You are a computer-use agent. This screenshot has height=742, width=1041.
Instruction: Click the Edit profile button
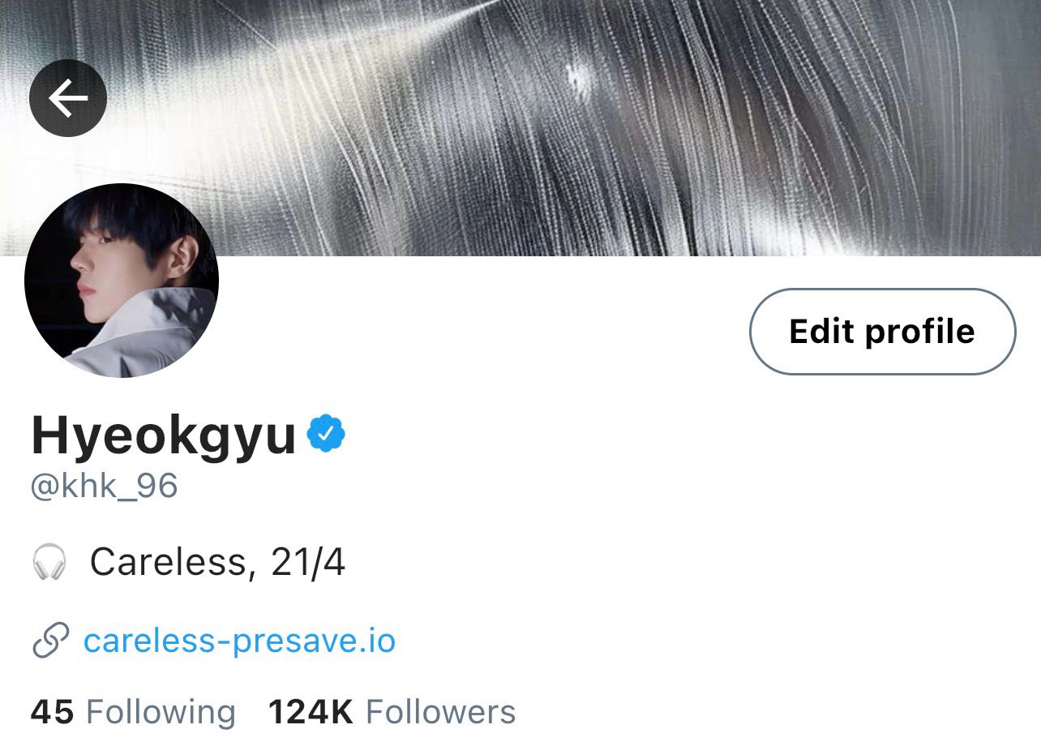[882, 331]
